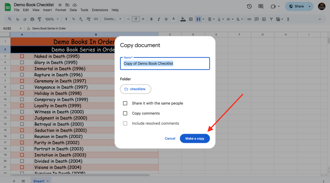Cancel the Copy document dialog

click(x=170, y=138)
